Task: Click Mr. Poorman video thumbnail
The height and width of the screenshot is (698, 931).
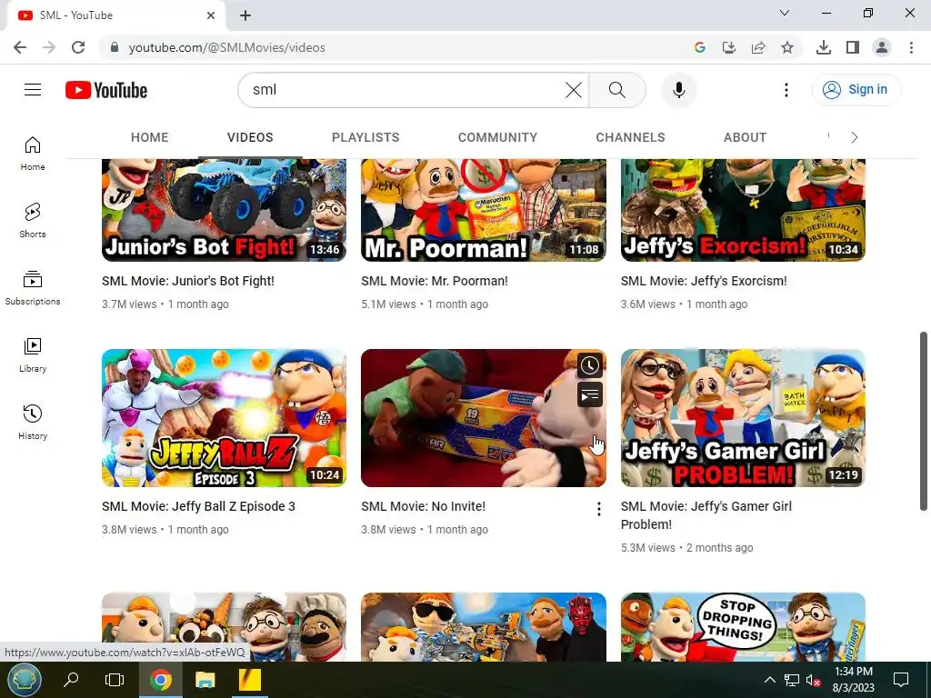Action: point(484,210)
